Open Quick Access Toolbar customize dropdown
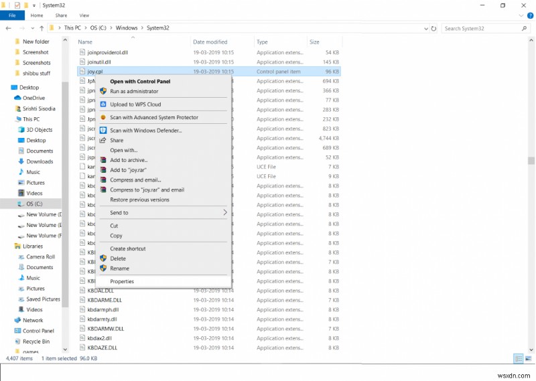Screen dimensions: 536x381 (34, 5)
